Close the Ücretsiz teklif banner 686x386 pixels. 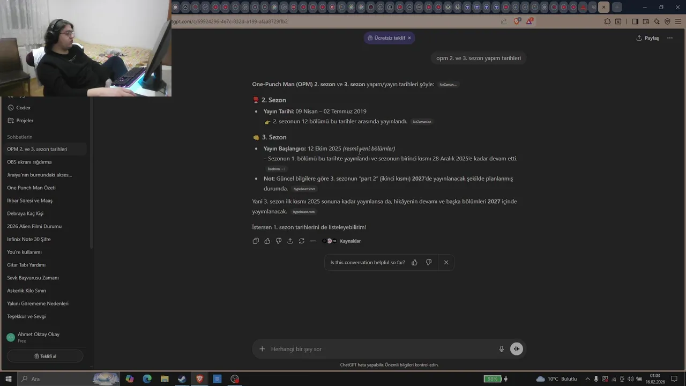point(409,38)
